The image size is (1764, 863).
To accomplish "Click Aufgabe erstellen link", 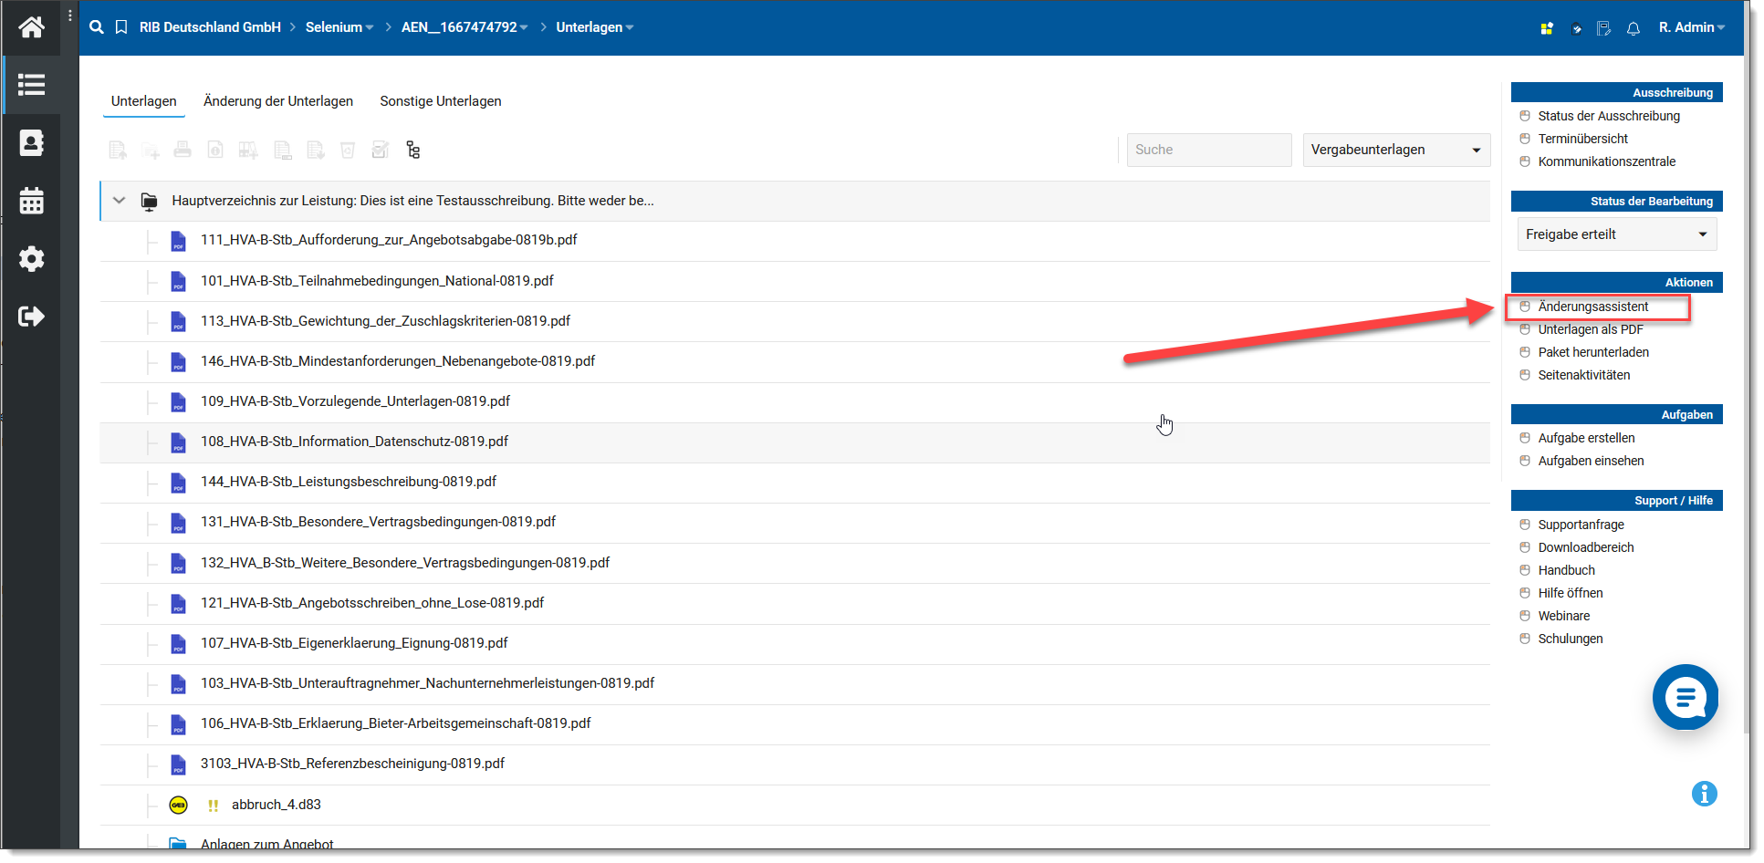I will [x=1586, y=438].
